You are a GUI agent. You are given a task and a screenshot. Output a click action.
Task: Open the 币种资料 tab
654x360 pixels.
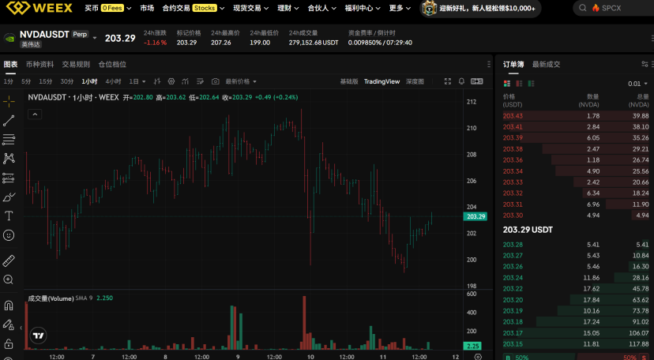tap(39, 64)
